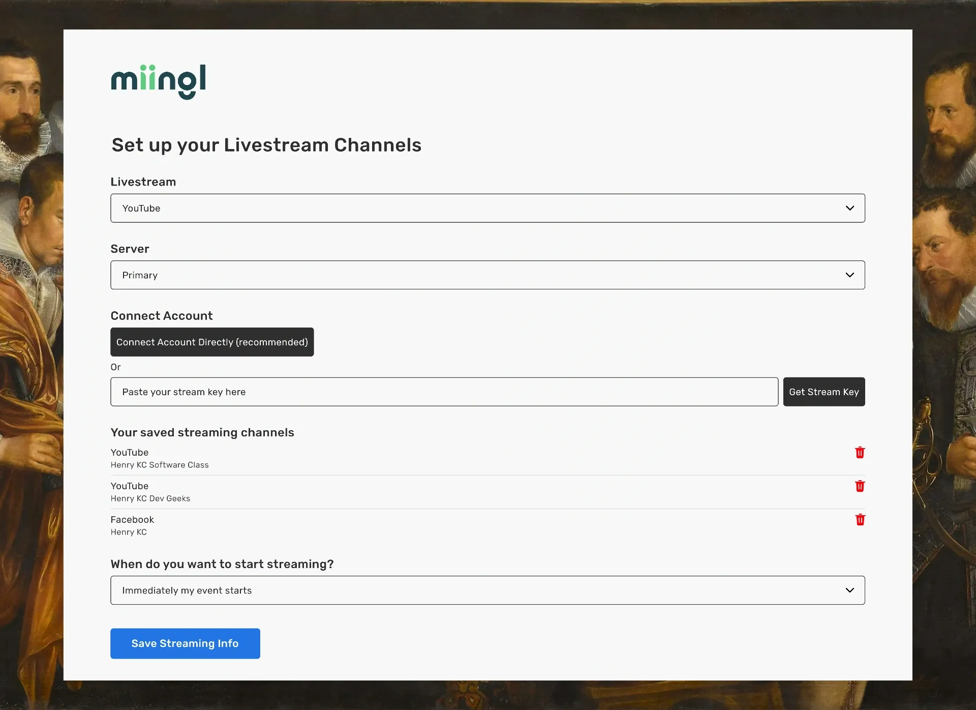
Task: Delete the Henry KC Dev Geeks channel
Action: [860, 486]
